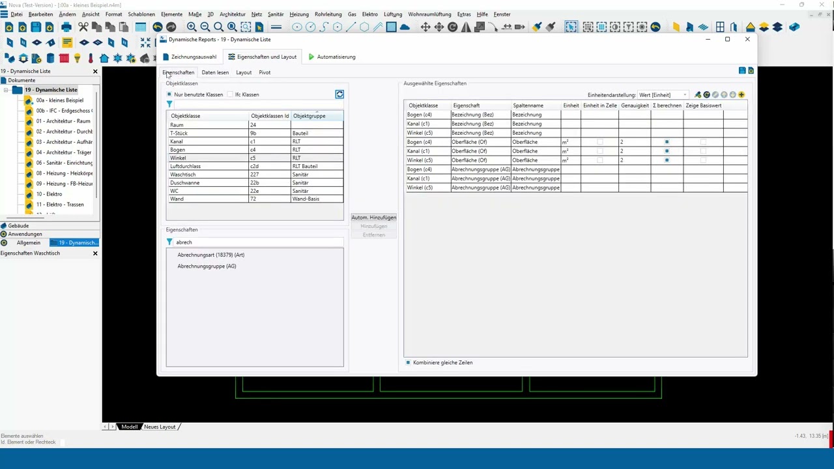Check Zeige Basiswert for Winkel (c5) Oberfläche

pyautogui.click(x=703, y=160)
